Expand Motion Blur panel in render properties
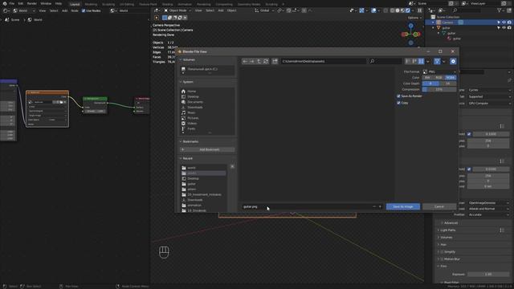The width and height of the screenshot is (514, 289). tap(451, 259)
